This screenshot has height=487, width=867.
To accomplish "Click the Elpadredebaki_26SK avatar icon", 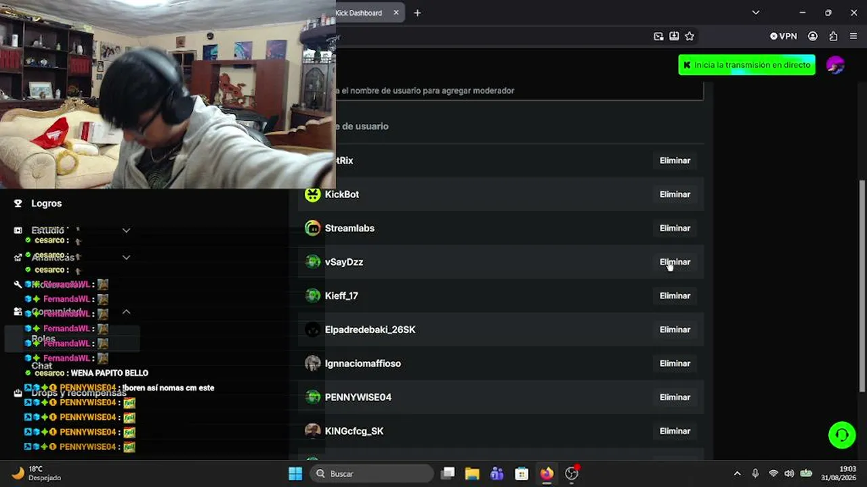I will [x=312, y=329].
